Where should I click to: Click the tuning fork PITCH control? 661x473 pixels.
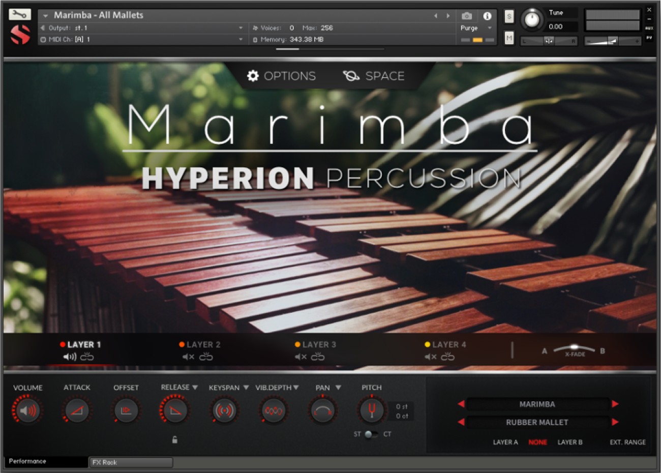tap(371, 409)
